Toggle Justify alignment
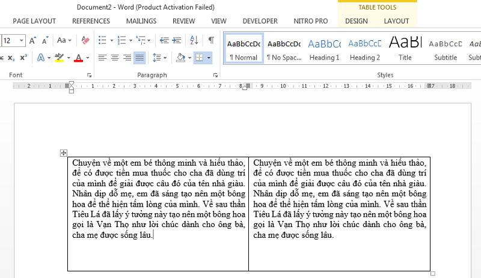Viewport: 481px width, 278px height. [x=139, y=58]
